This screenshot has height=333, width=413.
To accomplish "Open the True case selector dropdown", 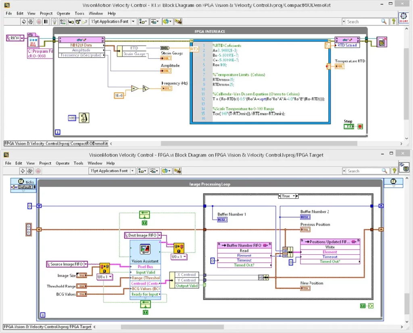I will pyautogui.click(x=294, y=196).
